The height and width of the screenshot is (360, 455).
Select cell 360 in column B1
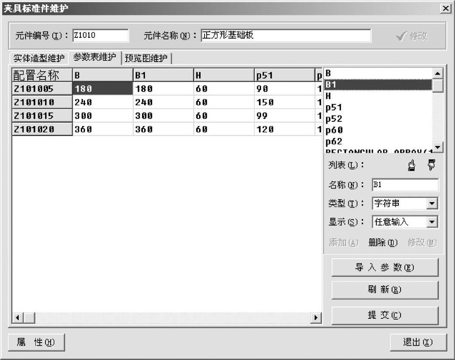pyautogui.click(x=163, y=129)
